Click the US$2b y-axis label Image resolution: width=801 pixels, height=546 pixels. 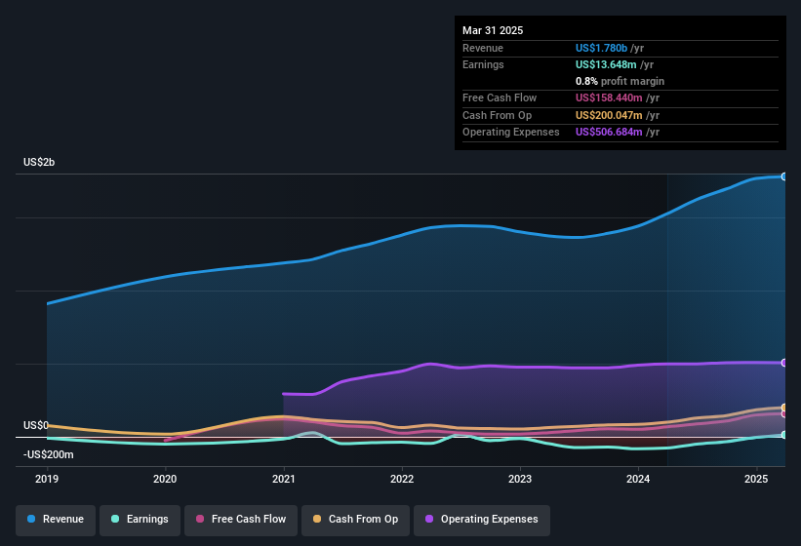click(x=39, y=162)
